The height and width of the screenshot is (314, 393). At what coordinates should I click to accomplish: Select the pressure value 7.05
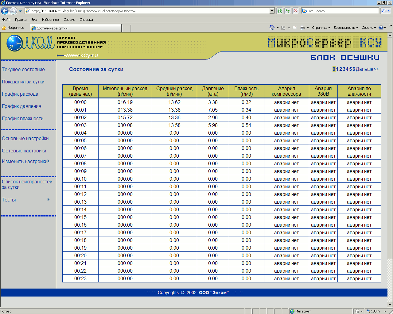click(213, 110)
